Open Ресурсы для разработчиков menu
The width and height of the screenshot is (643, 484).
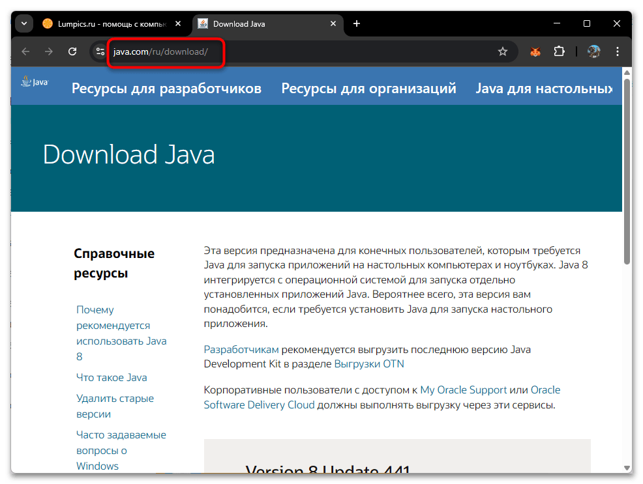point(166,89)
